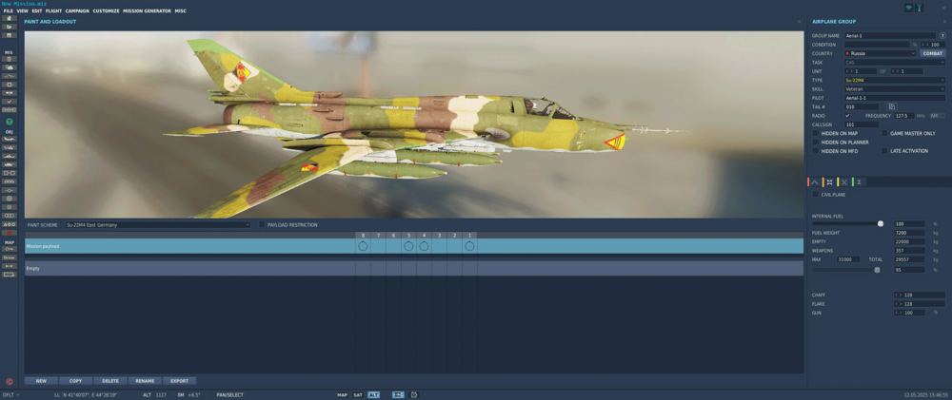Image resolution: width=952 pixels, height=400 pixels.
Task: Open the FLIGHT menu
Action: coord(53,10)
